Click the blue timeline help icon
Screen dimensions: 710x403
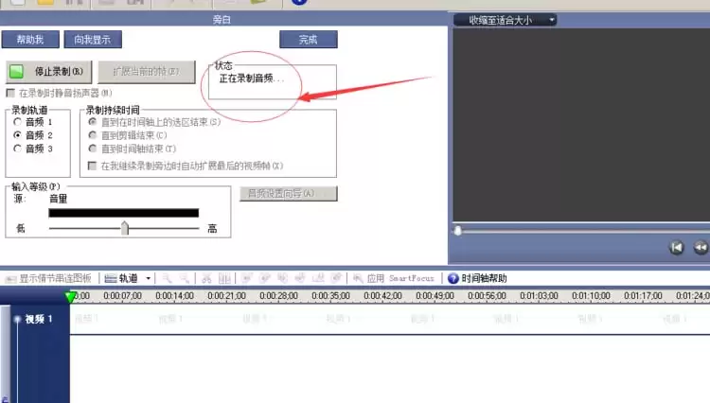pos(453,278)
